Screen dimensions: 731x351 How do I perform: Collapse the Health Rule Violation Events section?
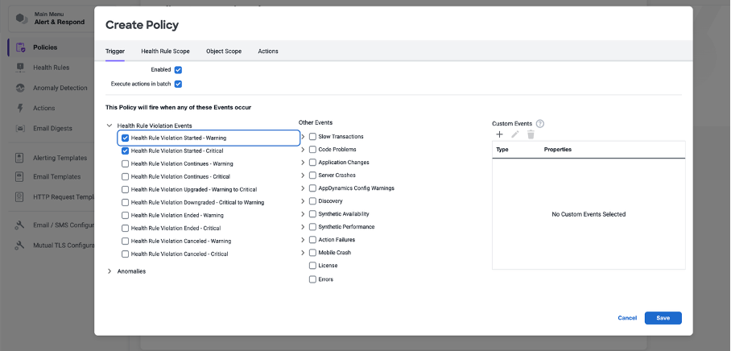coord(109,126)
